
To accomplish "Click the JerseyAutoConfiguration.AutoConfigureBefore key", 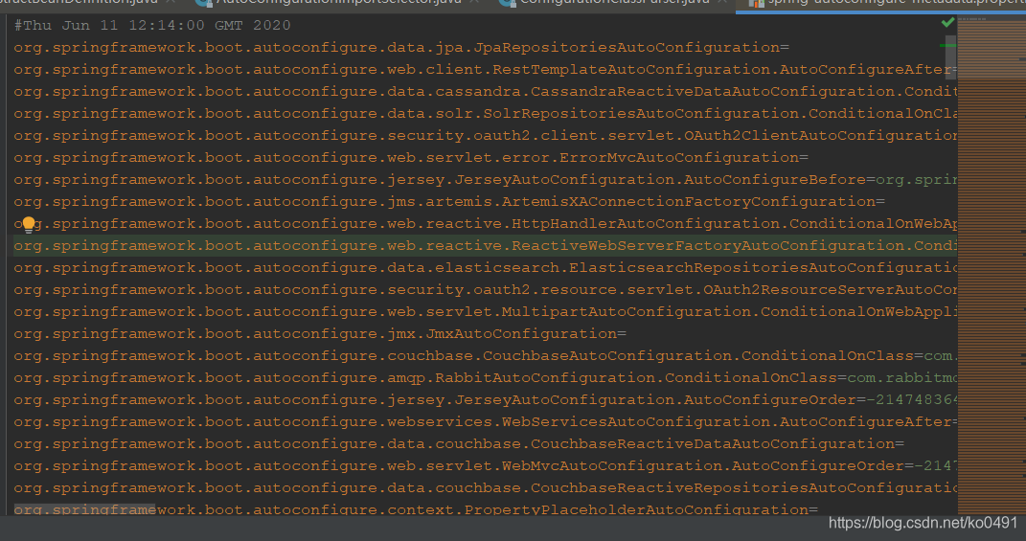I will point(440,180).
